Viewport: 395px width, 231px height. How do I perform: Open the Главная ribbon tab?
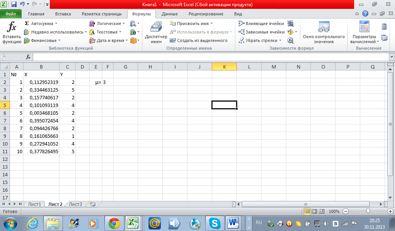click(36, 14)
